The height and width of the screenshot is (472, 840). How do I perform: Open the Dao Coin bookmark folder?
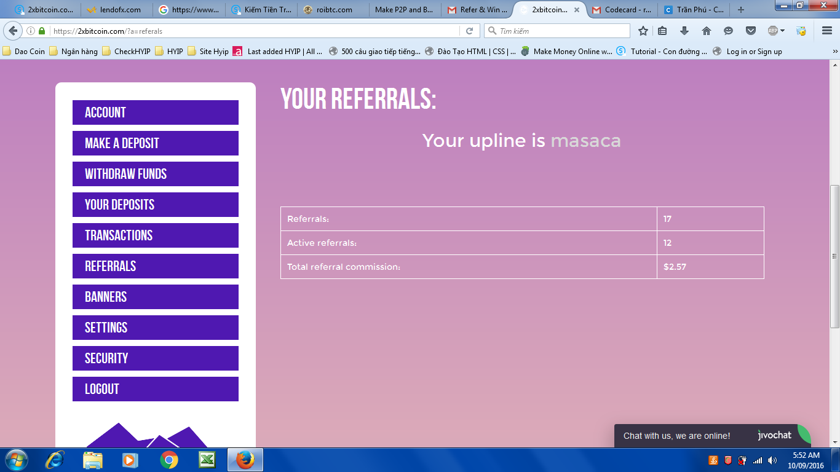pos(25,52)
